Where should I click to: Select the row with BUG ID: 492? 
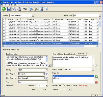50,34
